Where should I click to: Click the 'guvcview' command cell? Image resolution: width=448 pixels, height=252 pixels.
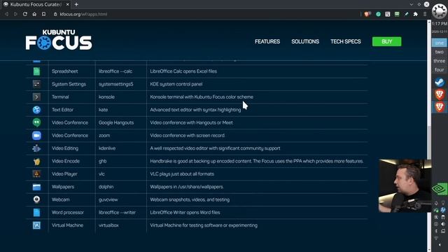(108, 199)
